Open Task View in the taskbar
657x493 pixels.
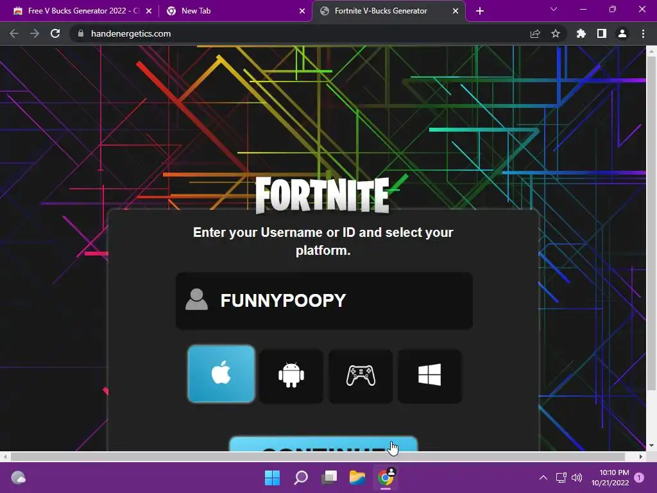click(329, 478)
